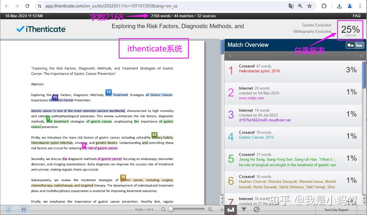Click the iThenticate logo
Image resolution: width=367 pixels, height=215 pixels.
tap(41, 29)
